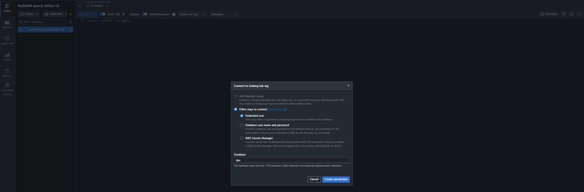Image resolution: width=584 pixels, height=192 pixels.
Task: Refresh the resource list
Action: pyautogui.click(x=70, y=22)
